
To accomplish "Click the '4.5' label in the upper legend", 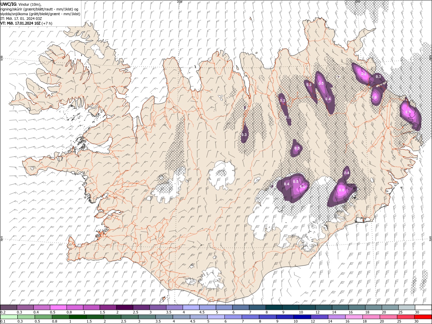I will coord(202,312).
